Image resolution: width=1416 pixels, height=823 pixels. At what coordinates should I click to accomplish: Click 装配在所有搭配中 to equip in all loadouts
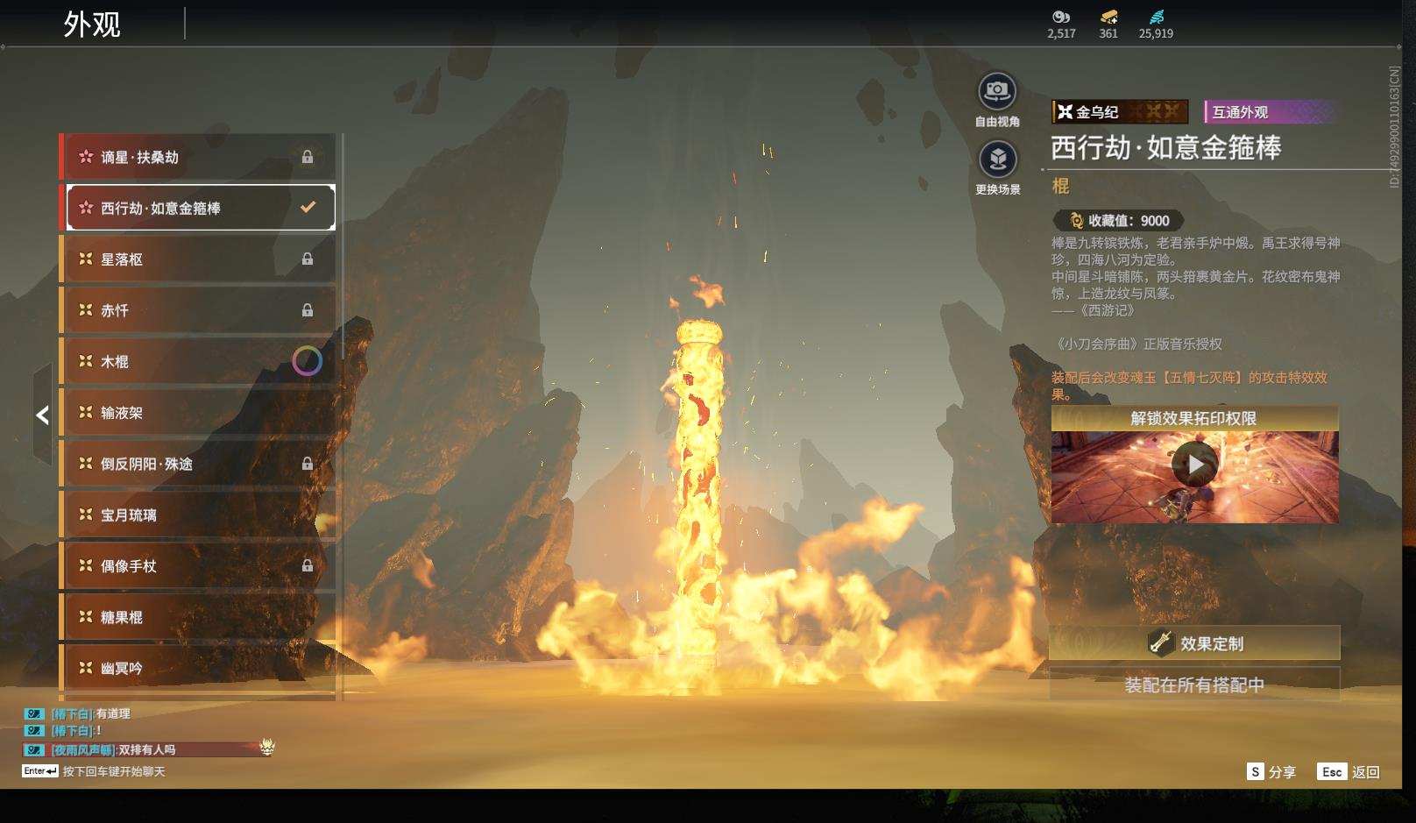[1194, 685]
